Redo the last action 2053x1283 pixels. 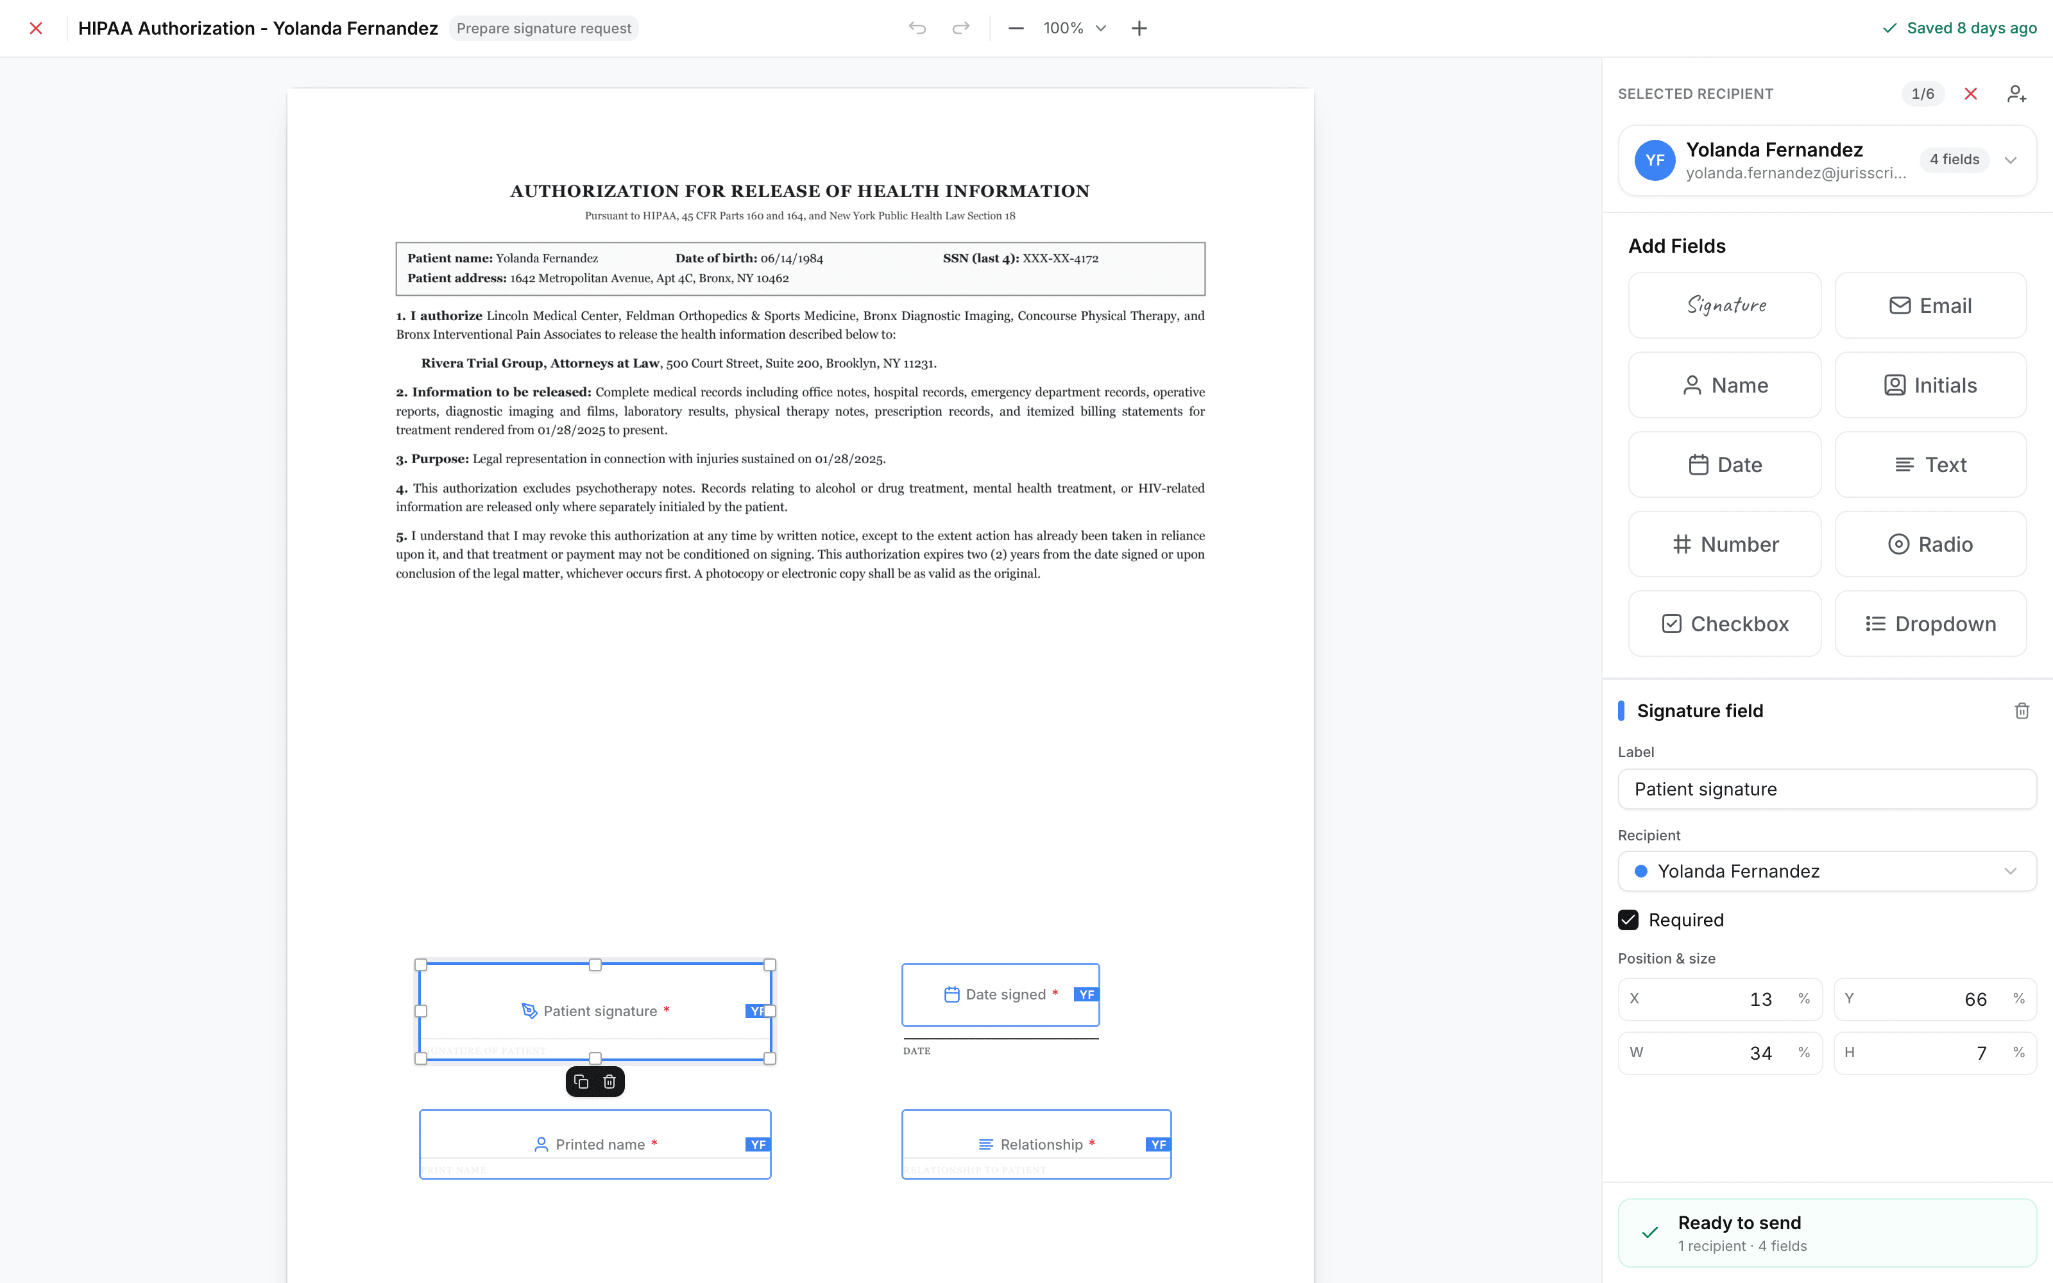[960, 28]
